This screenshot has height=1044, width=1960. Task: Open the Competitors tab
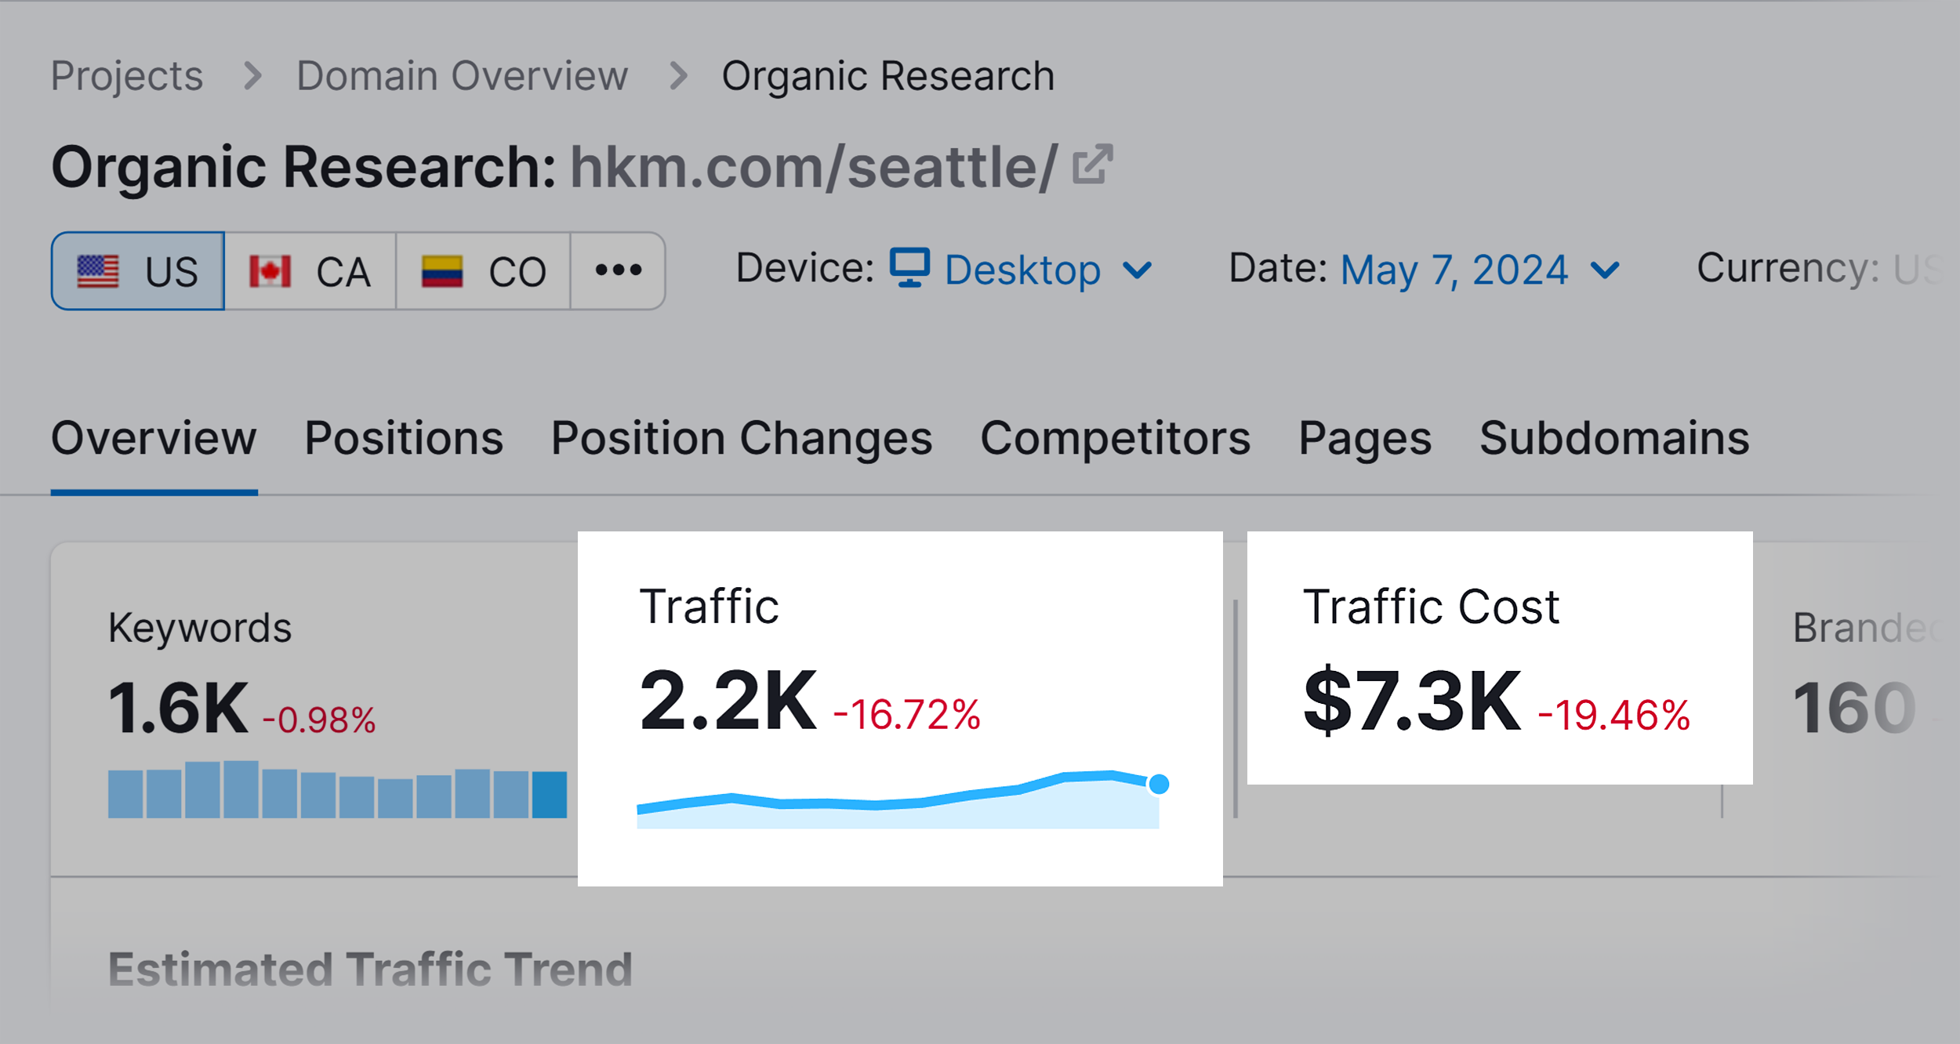(1115, 437)
